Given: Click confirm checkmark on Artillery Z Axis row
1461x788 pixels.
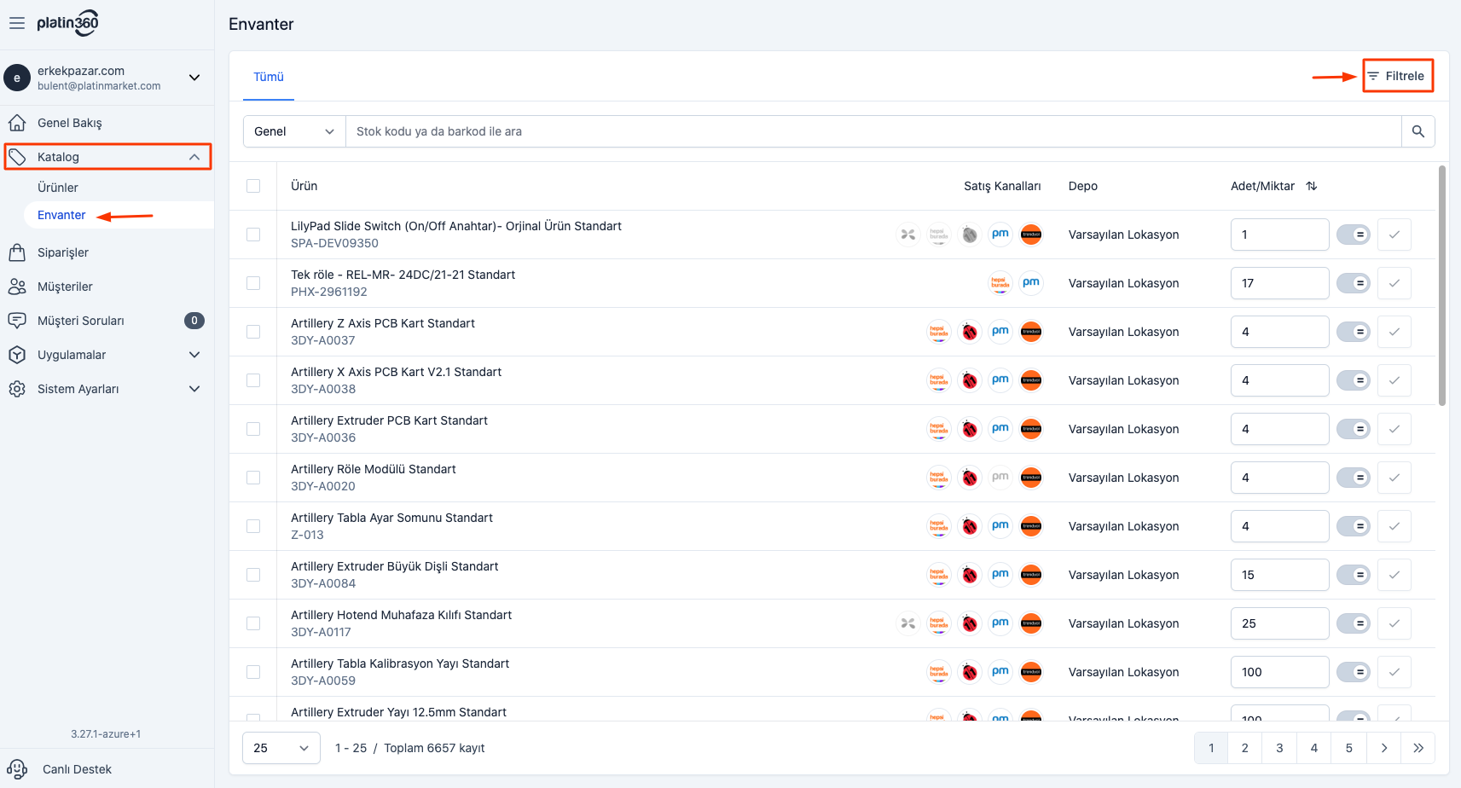Looking at the screenshot, I should tap(1394, 332).
